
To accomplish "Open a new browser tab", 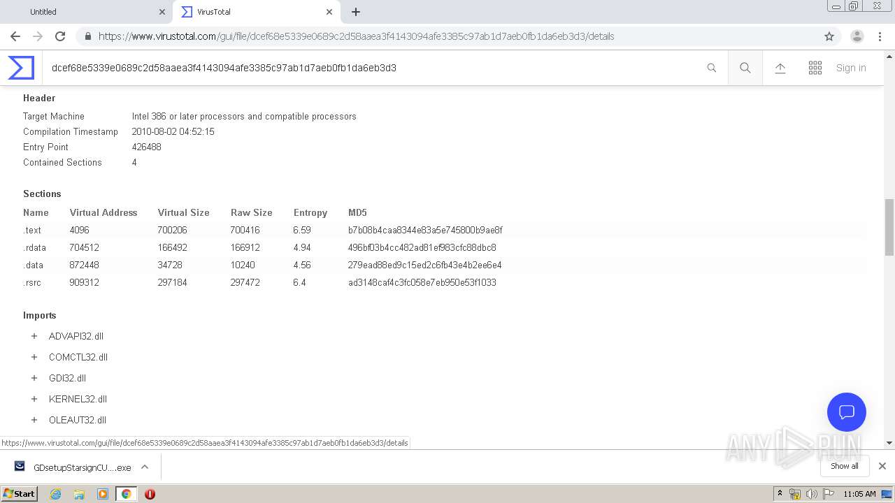I will click(356, 12).
